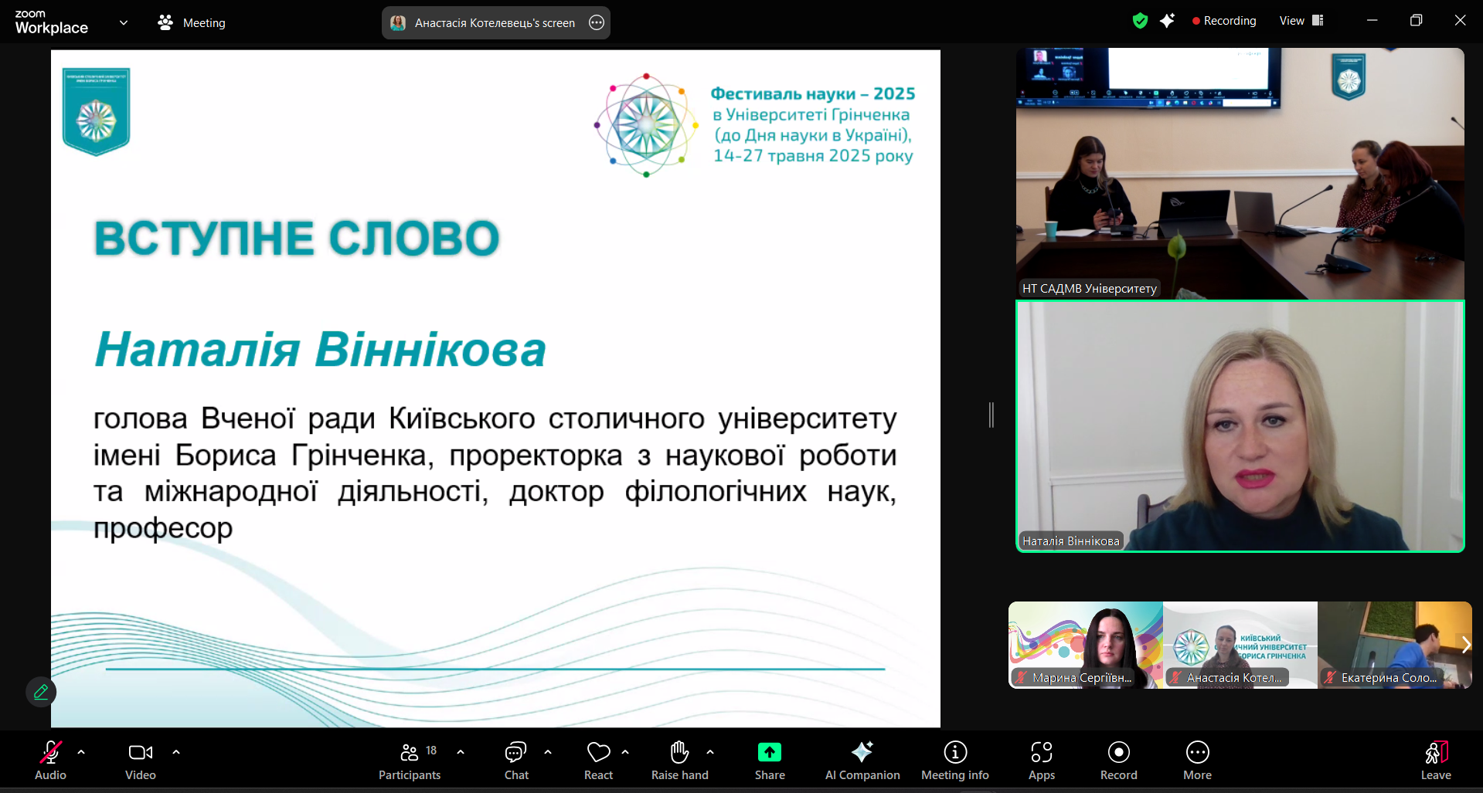Expand the video options arrow
The width and height of the screenshot is (1483, 793).
tap(176, 751)
